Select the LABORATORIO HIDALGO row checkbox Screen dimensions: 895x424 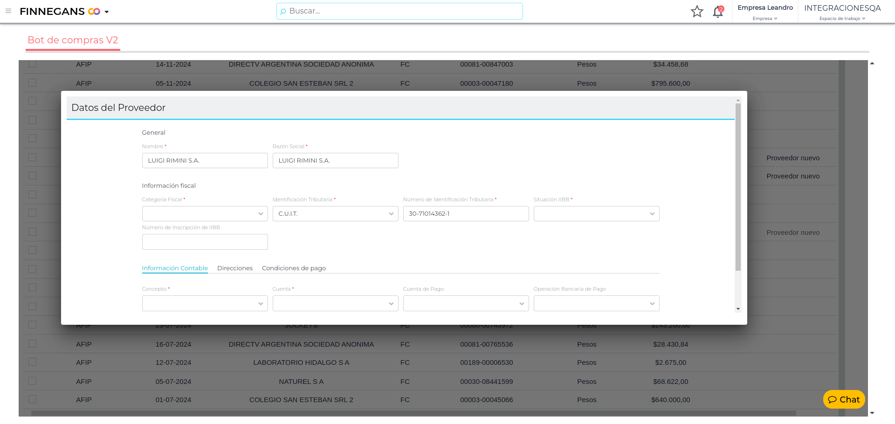pyautogui.click(x=32, y=362)
